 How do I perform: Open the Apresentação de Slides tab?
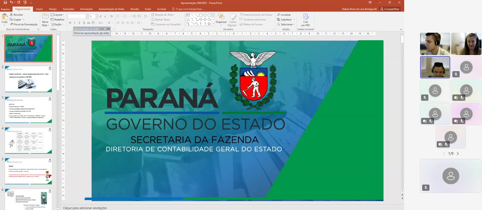pyautogui.click(x=111, y=9)
